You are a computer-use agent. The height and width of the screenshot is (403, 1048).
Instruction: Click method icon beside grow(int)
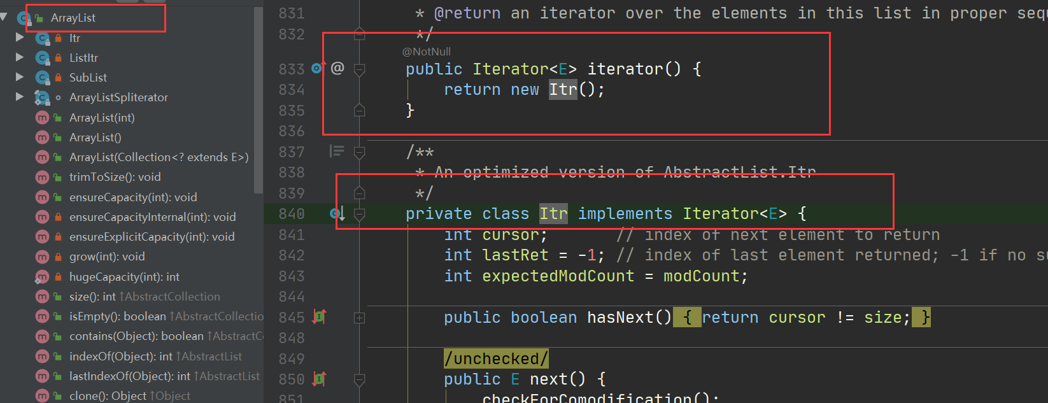[42, 257]
